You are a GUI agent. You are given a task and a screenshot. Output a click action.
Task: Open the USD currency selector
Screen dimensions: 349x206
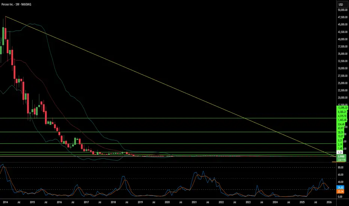tap(341, 4)
